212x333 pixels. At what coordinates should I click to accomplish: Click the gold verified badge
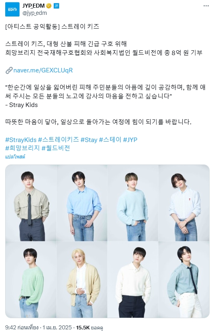click(49, 6)
